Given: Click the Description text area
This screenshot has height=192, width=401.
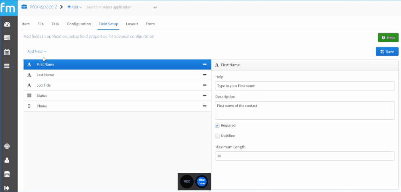Looking at the screenshot, I should 305,110.
